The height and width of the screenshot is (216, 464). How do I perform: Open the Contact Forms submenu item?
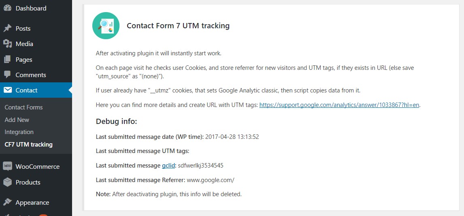(x=23, y=107)
